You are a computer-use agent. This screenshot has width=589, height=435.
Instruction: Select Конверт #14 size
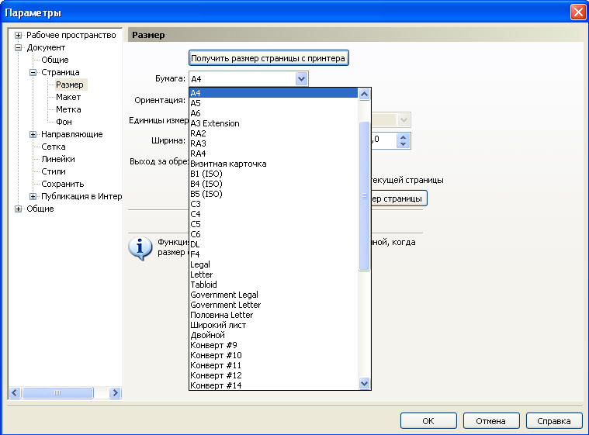pos(273,385)
